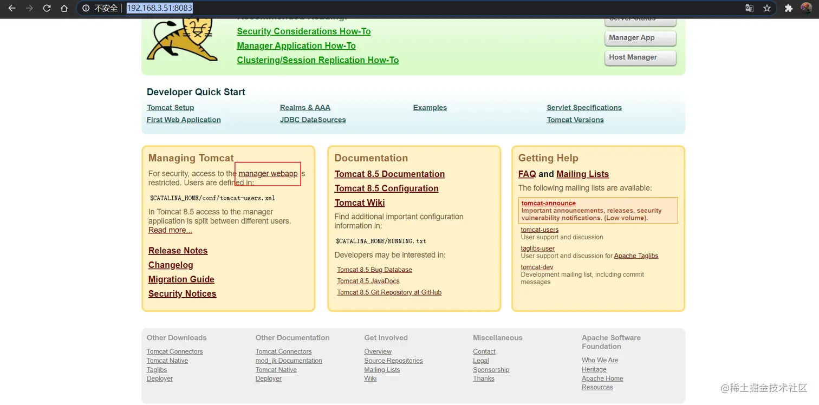This screenshot has width=819, height=405.
Task: Open the Release Notes link
Action: click(178, 251)
